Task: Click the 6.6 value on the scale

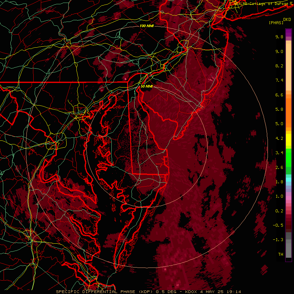Action: (x=279, y=95)
